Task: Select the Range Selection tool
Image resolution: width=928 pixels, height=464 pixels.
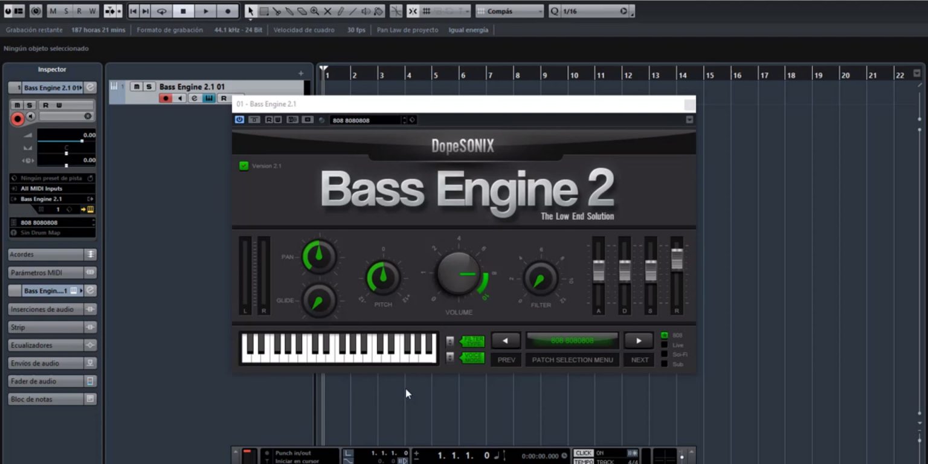Action: click(x=264, y=11)
